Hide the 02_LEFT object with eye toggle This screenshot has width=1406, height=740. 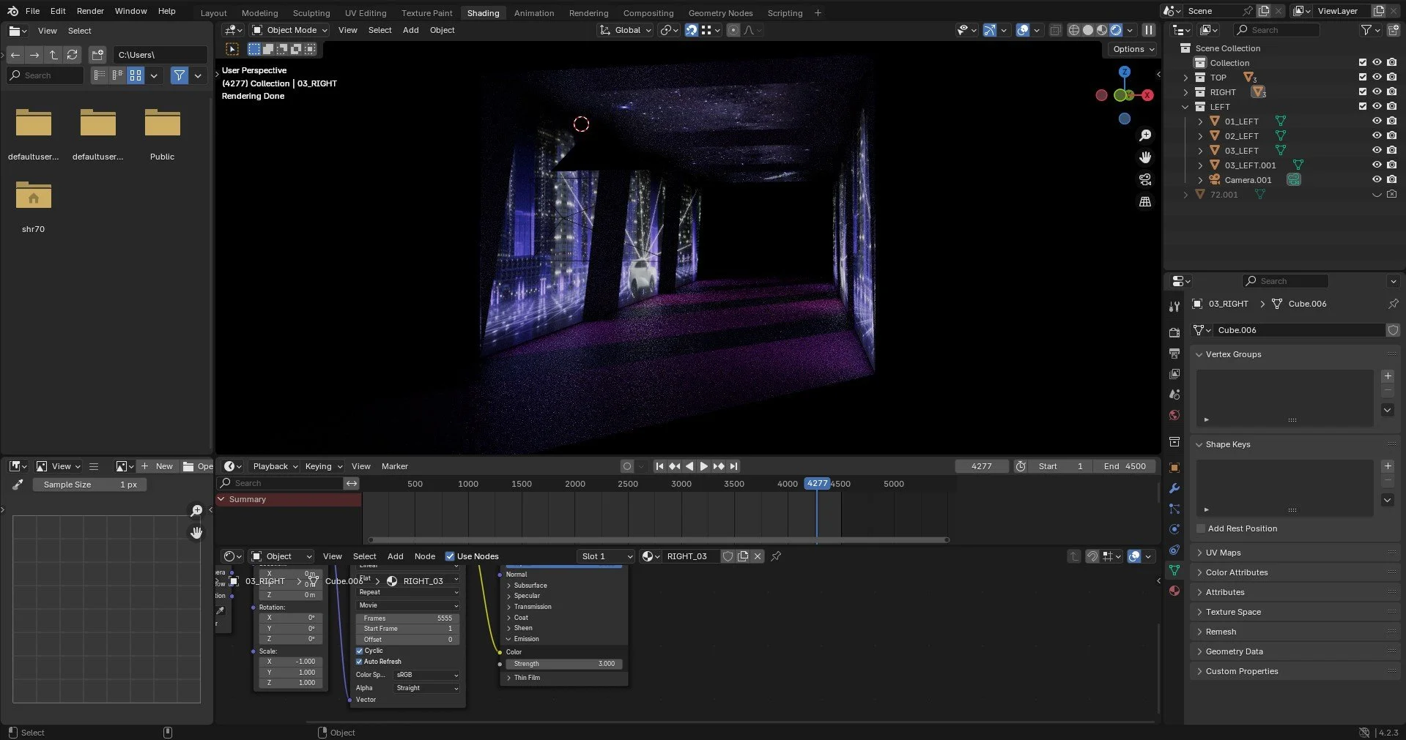[1377, 135]
